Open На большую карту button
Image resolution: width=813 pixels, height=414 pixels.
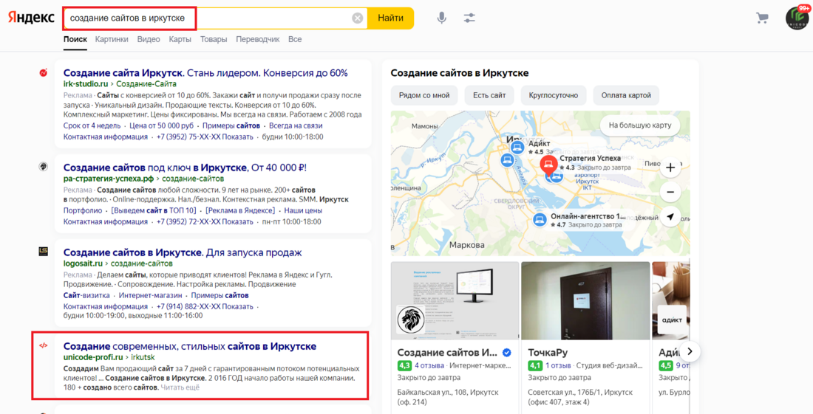point(640,125)
